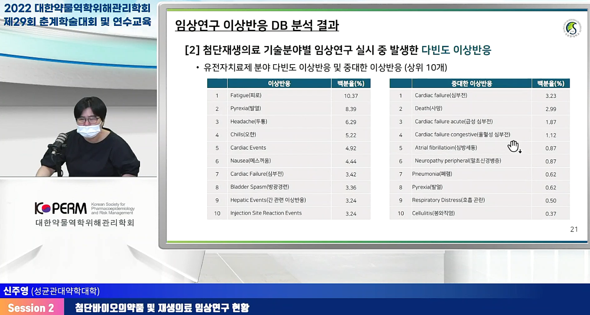Select the 'Cardiac failure(심부전)' cell in right table

(472, 95)
